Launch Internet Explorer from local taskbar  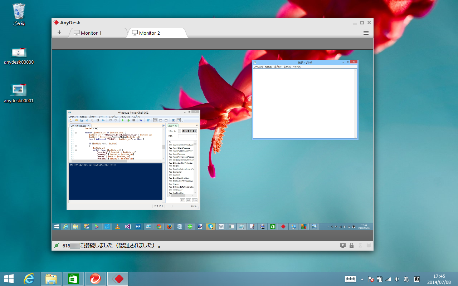(29, 278)
